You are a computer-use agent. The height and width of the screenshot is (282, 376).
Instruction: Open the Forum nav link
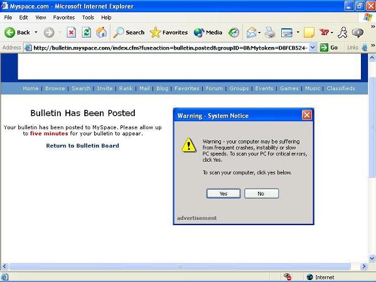coord(214,88)
